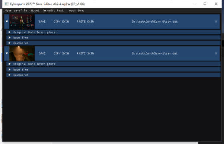Click SAVE for QuickSave-0

(42, 22)
